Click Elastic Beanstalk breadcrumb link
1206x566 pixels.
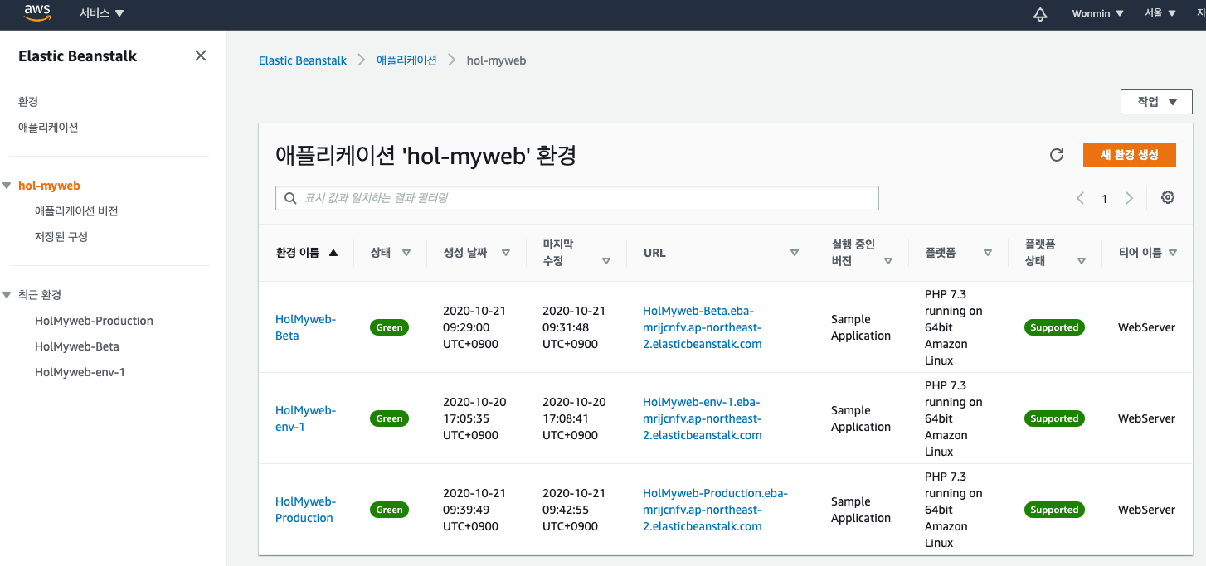(303, 60)
